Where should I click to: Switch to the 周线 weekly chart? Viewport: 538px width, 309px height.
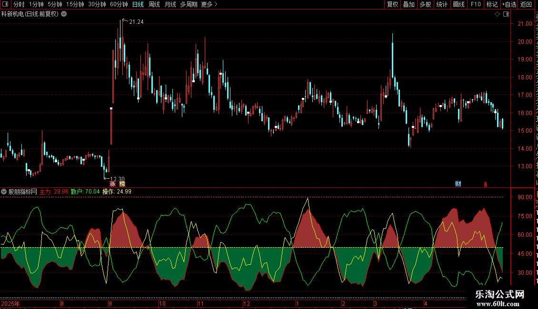click(x=154, y=4)
